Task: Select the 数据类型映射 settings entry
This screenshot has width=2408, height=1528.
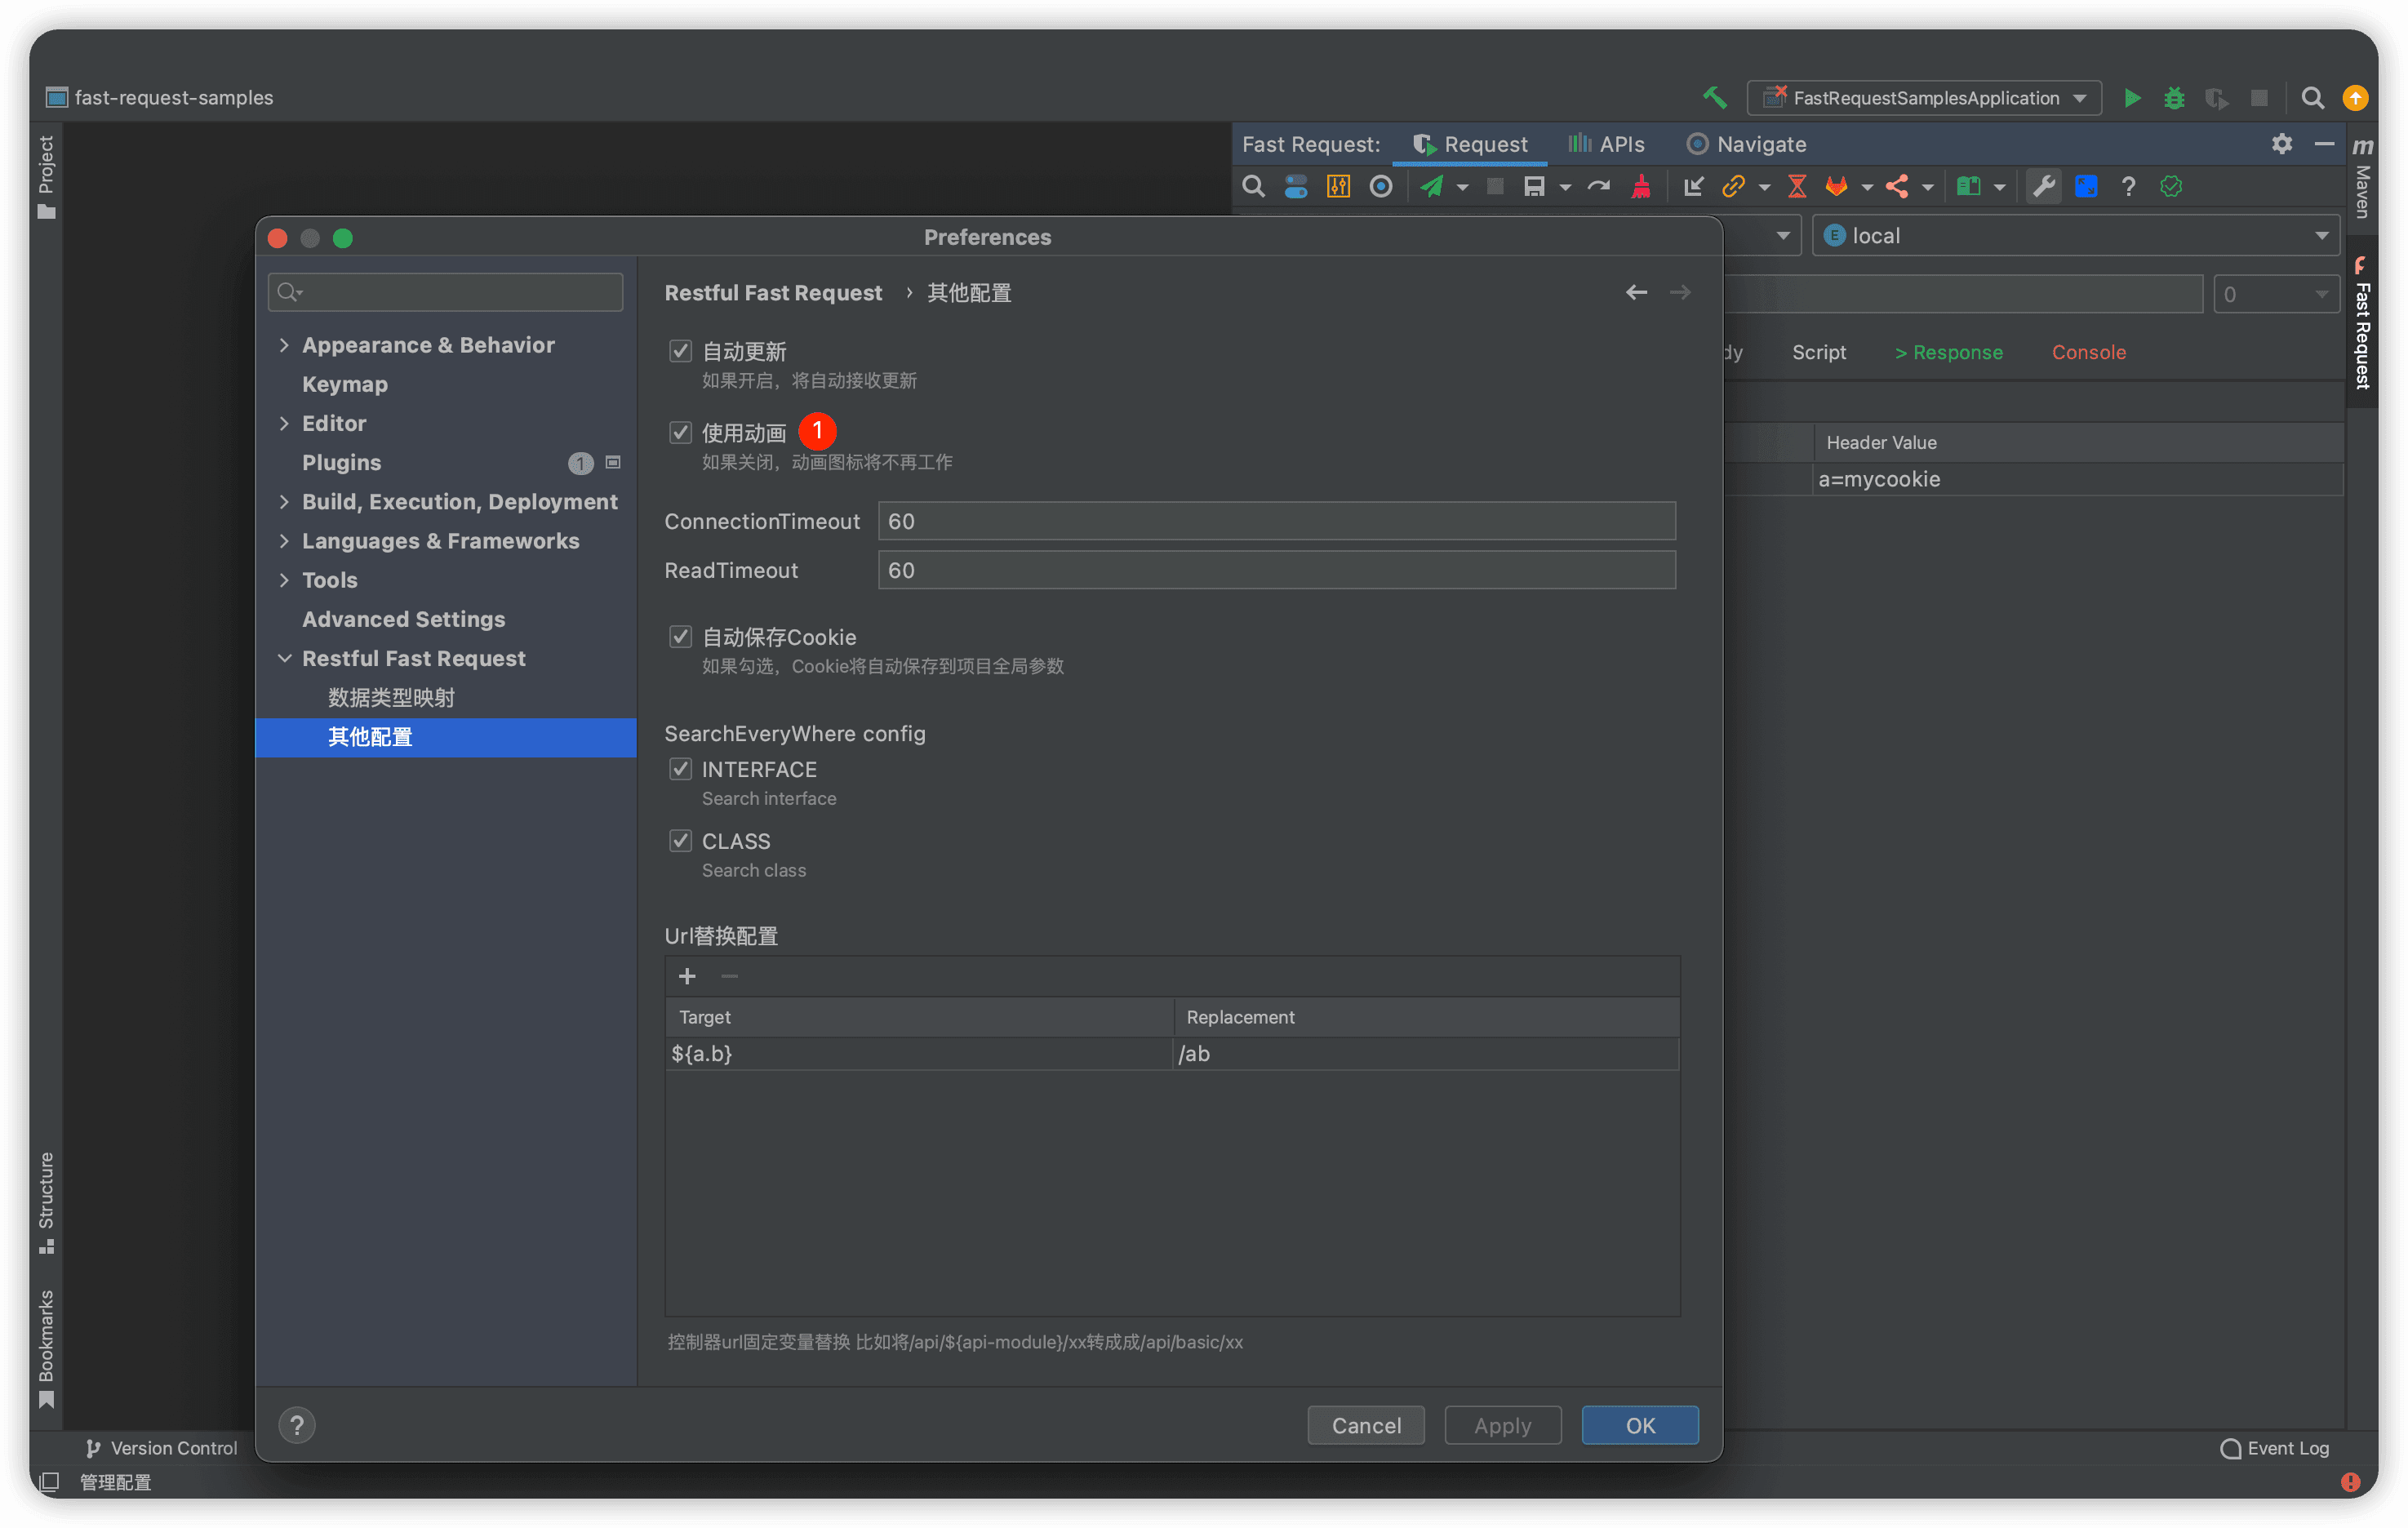Action: coord(390,697)
